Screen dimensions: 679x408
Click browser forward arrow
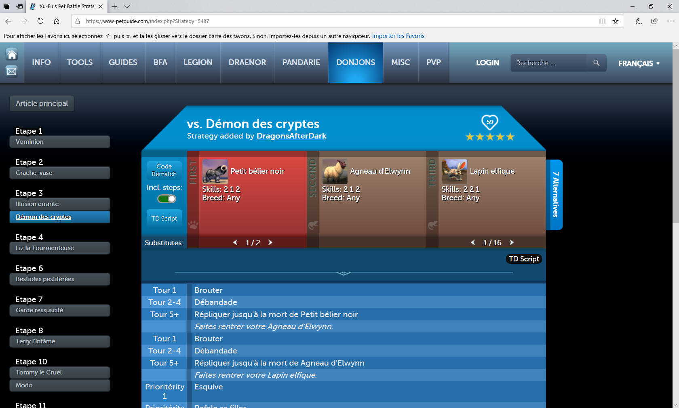24,21
